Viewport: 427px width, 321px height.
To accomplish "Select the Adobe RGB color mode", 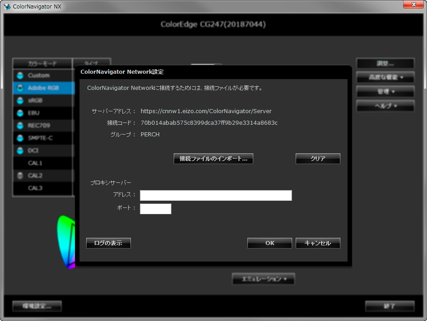I will [44, 88].
